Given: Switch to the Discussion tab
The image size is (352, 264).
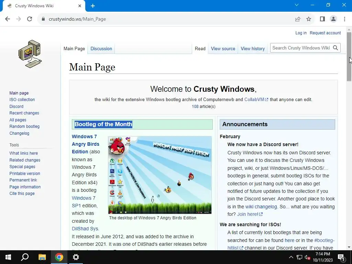Looking at the screenshot, I should 101,49.
